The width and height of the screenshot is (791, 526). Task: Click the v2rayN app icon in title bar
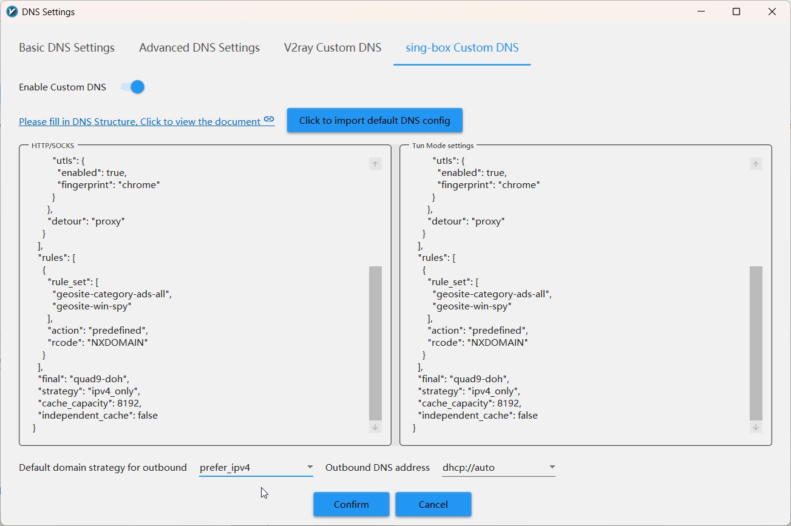[x=12, y=12]
